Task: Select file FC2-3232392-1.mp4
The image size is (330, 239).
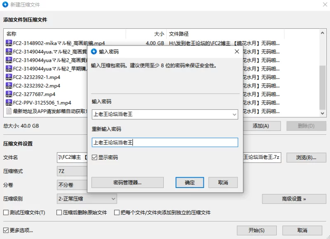Action: (37, 77)
